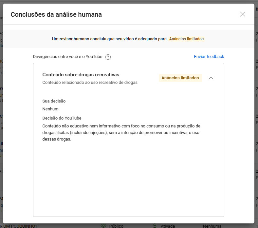Click the dialog title Conclusões da análise humana
The width and height of the screenshot is (258, 228).
point(56,14)
